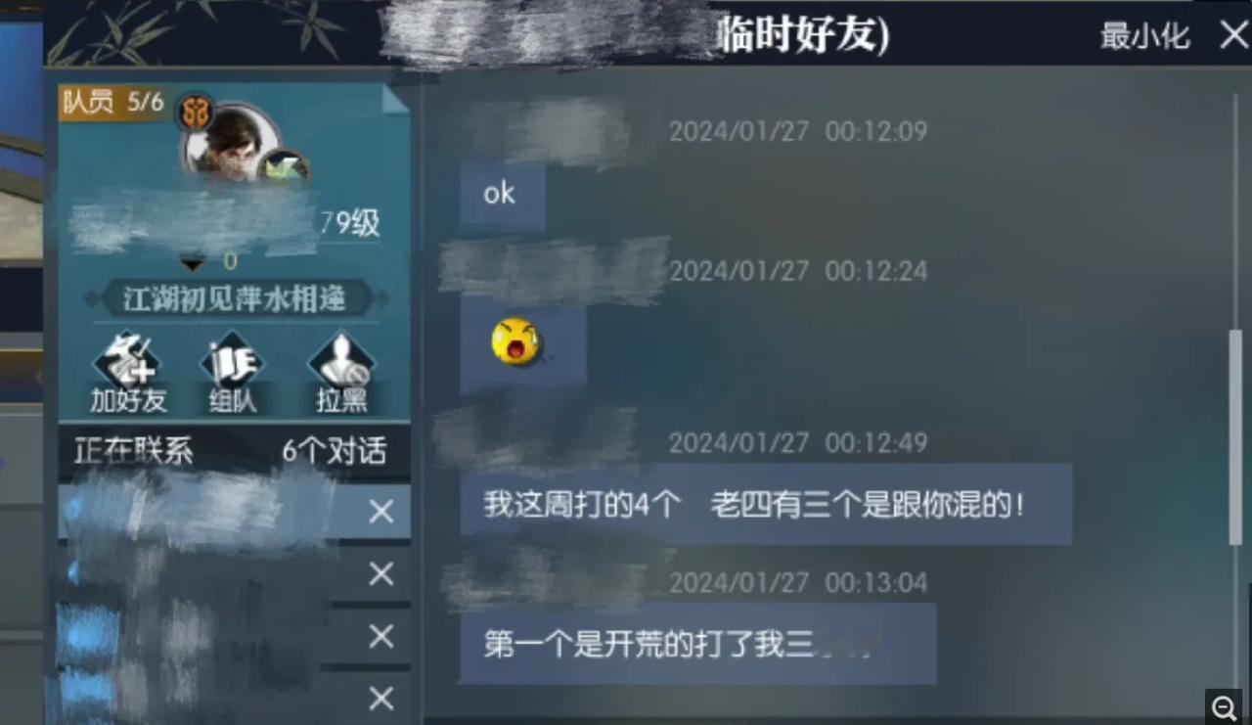Click the chat scrollbar handle
1252x725 pixels.
click(x=1235, y=437)
